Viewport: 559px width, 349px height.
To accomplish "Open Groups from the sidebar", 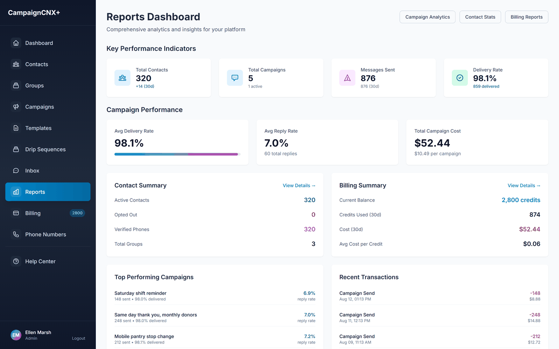I will coord(48,86).
